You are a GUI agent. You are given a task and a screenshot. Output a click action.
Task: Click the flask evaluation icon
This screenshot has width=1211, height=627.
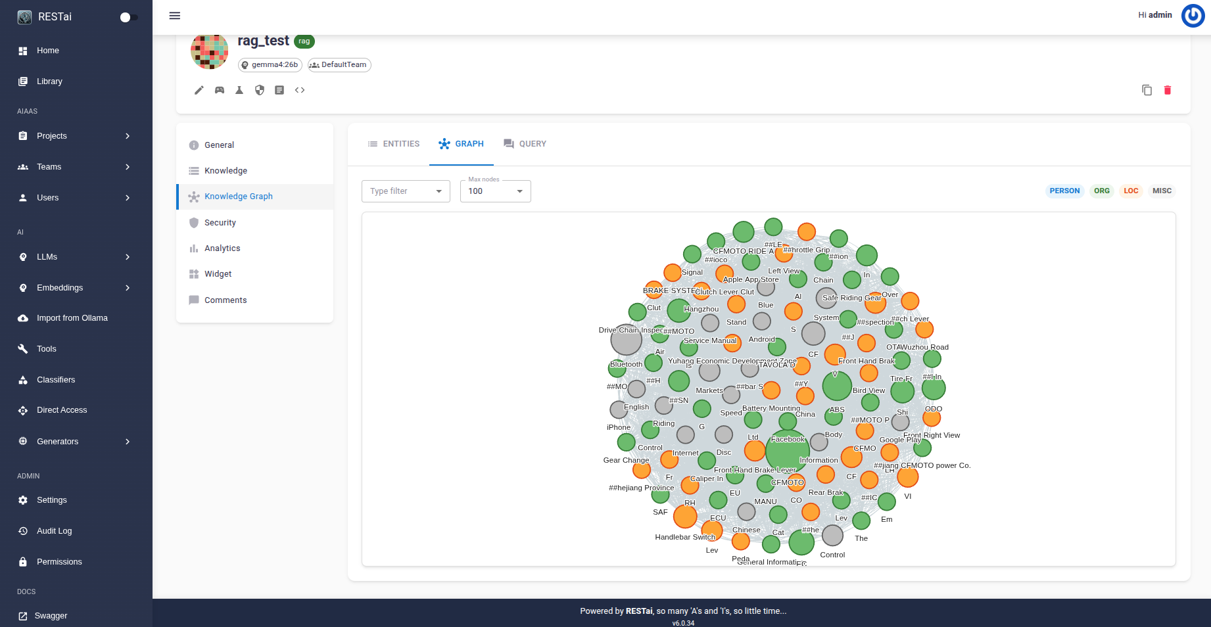point(239,90)
